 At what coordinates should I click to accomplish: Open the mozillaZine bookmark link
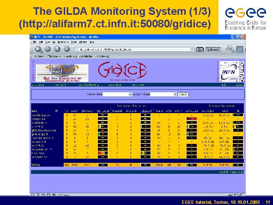(86, 56)
